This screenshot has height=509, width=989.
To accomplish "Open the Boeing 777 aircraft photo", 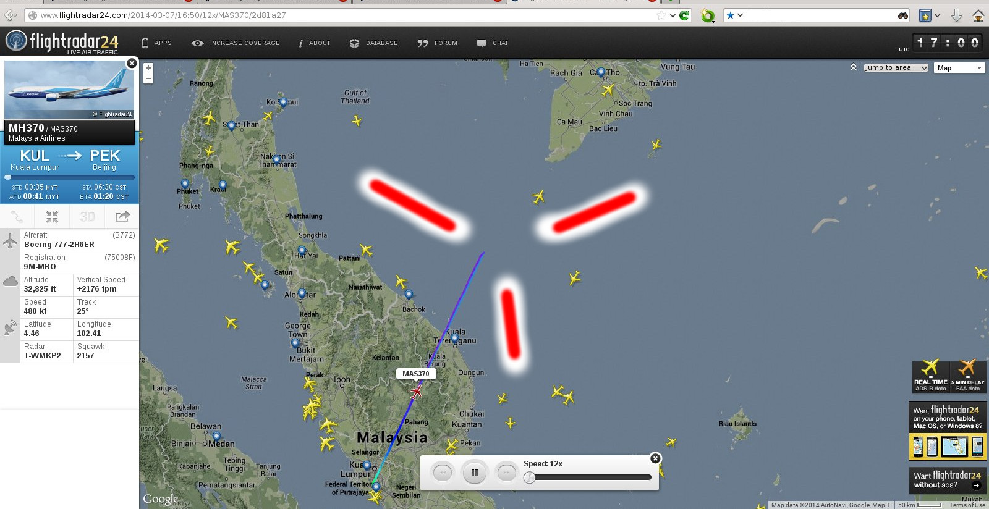I will 69,90.
